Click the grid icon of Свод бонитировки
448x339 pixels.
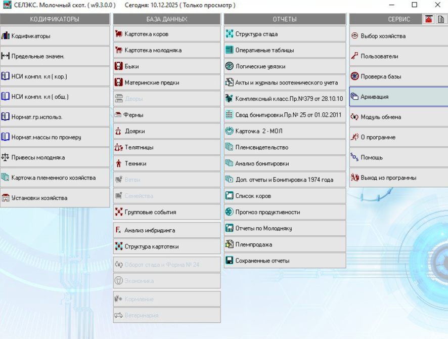click(229, 115)
